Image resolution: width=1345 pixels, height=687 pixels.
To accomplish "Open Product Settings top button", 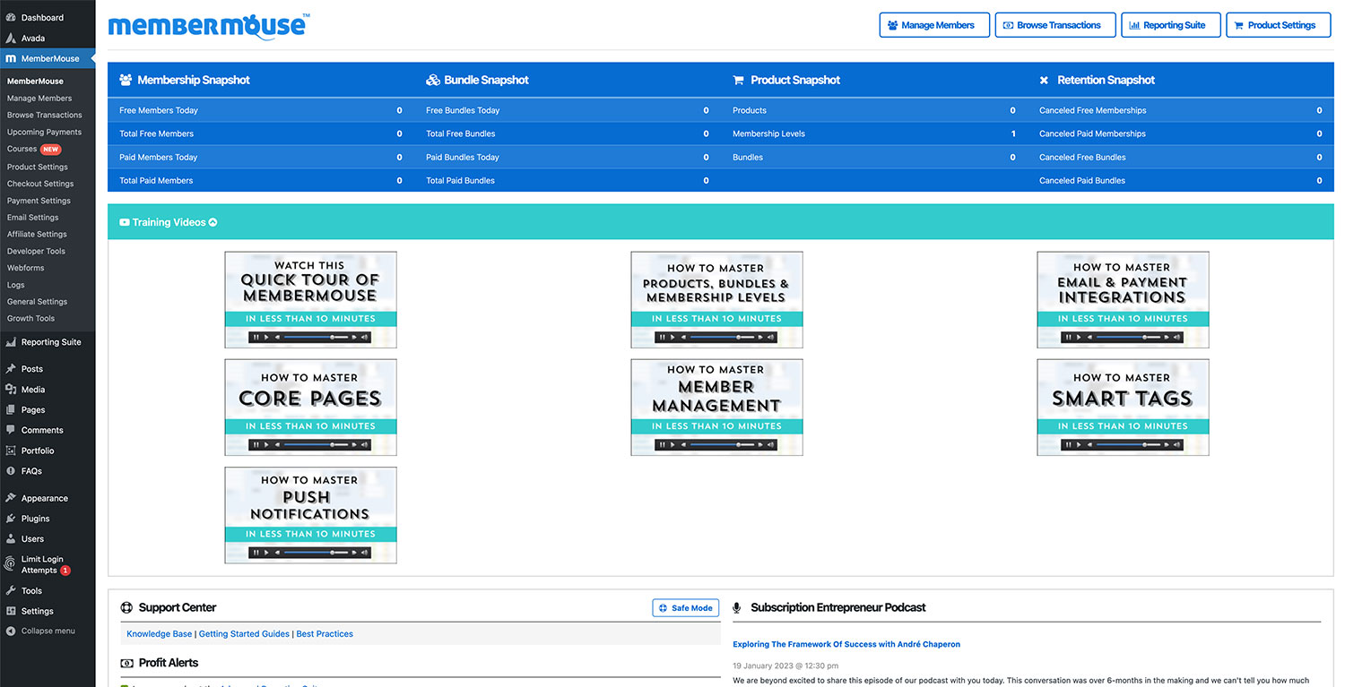I will point(1277,25).
